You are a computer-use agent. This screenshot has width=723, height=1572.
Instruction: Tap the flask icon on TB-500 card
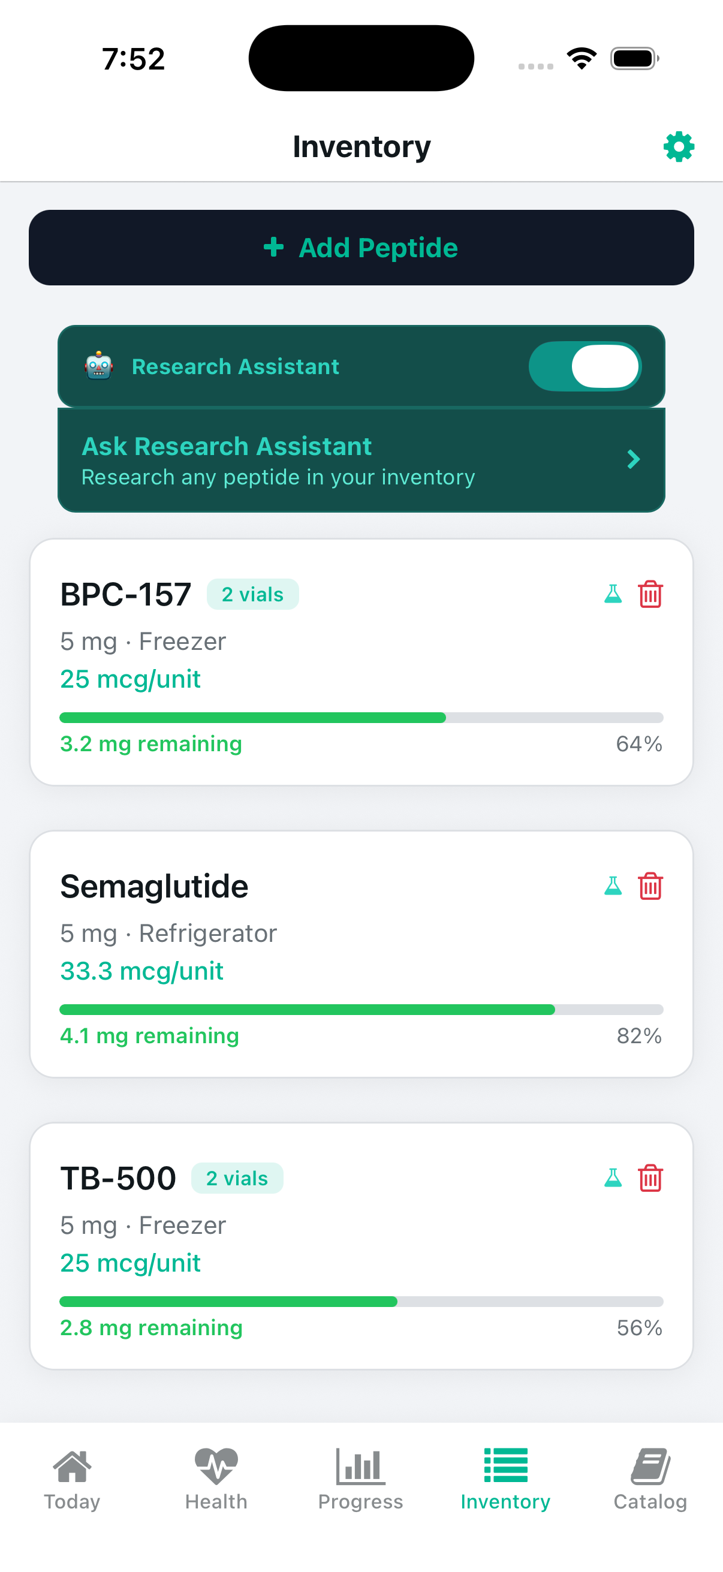pos(613,1178)
